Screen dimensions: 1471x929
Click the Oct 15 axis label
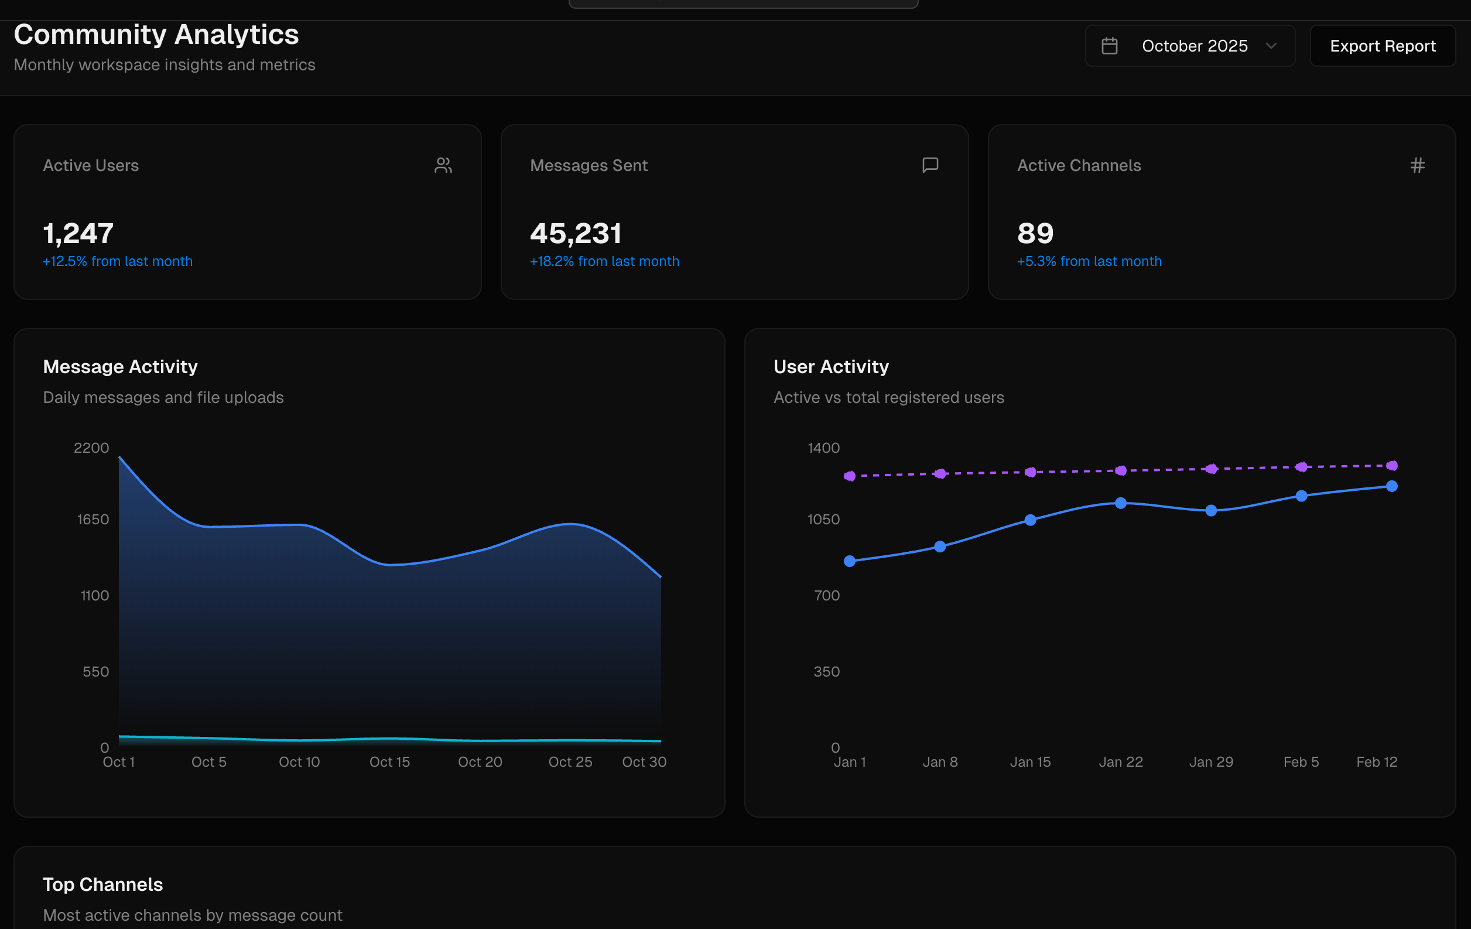tap(389, 761)
